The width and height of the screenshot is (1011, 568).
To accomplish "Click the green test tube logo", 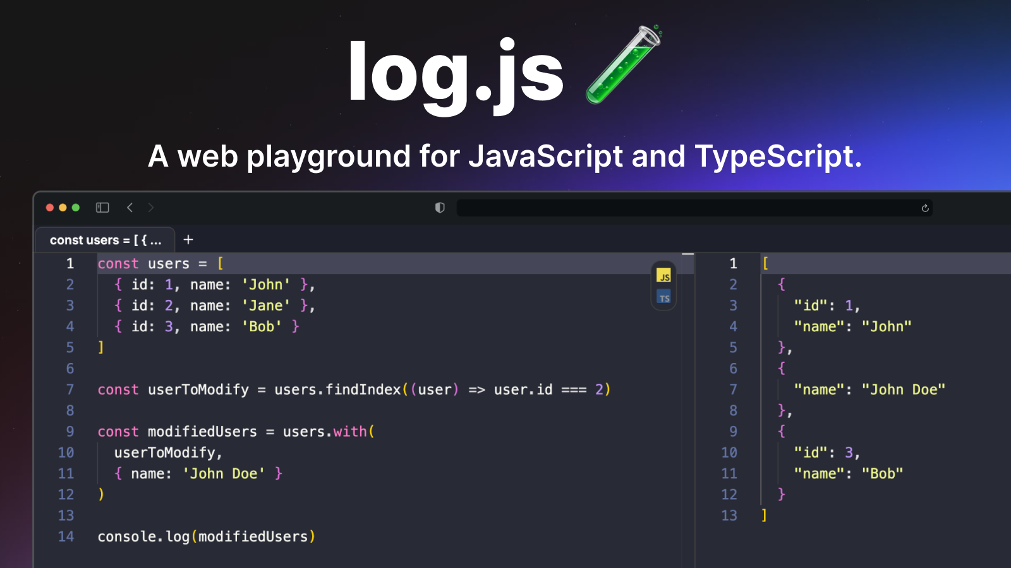I will (624, 64).
